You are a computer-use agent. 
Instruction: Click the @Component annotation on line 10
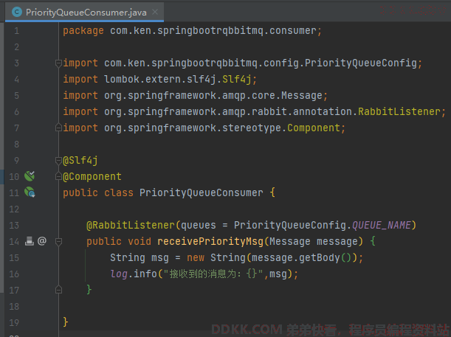[92, 176]
